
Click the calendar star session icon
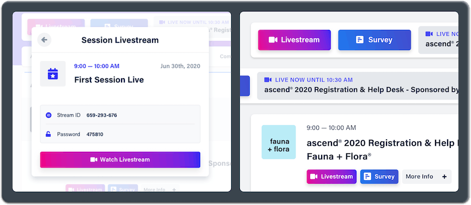[x=53, y=74]
